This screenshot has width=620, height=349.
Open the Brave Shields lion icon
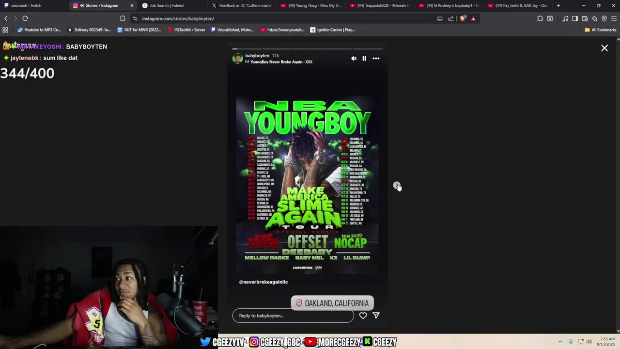click(x=463, y=18)
